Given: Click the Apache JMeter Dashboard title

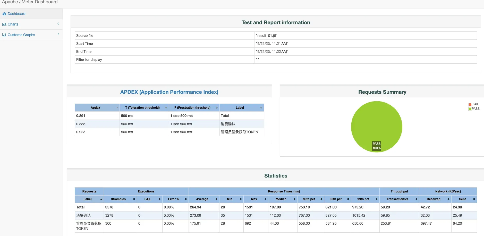Looking at the screenshot, I should [30, 2].
